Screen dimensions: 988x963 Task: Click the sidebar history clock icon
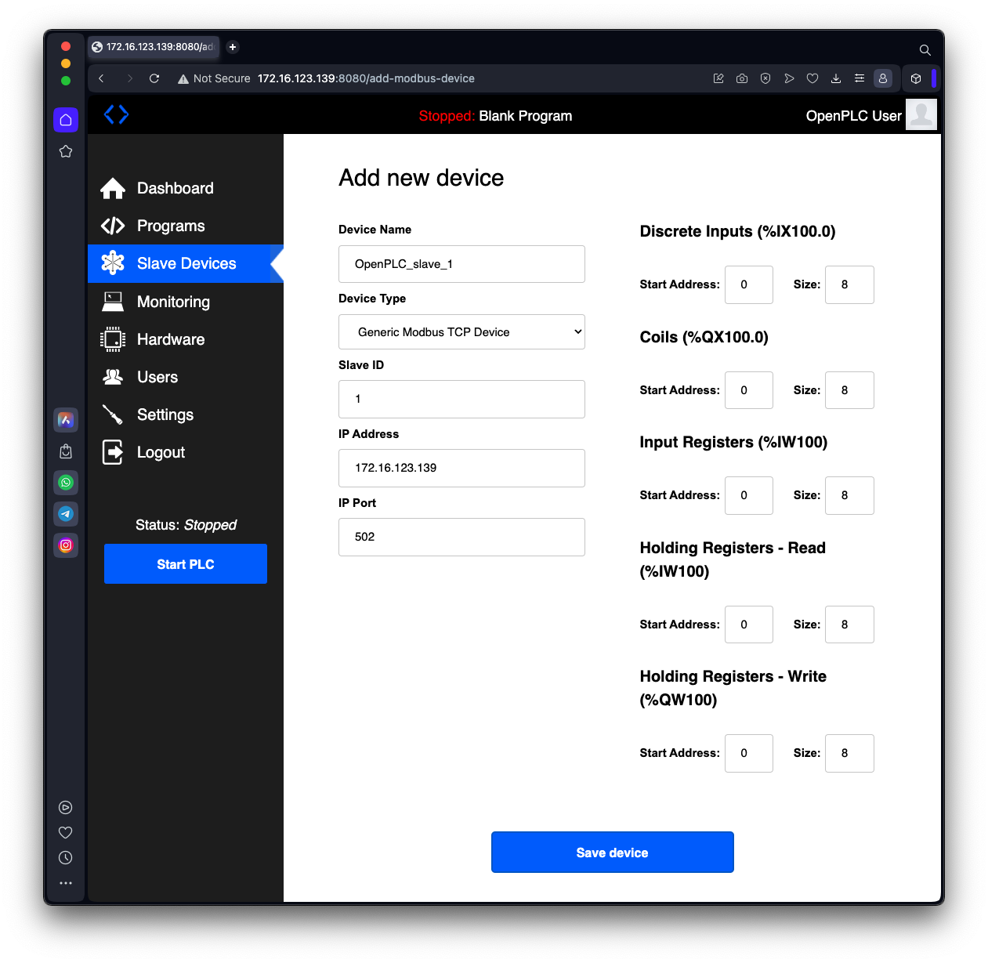[66, 858]
